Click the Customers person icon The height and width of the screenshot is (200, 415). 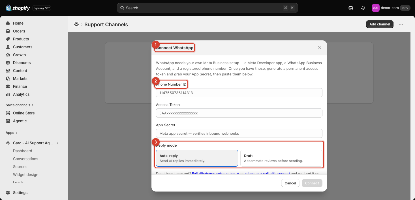(x=8, y=47)
